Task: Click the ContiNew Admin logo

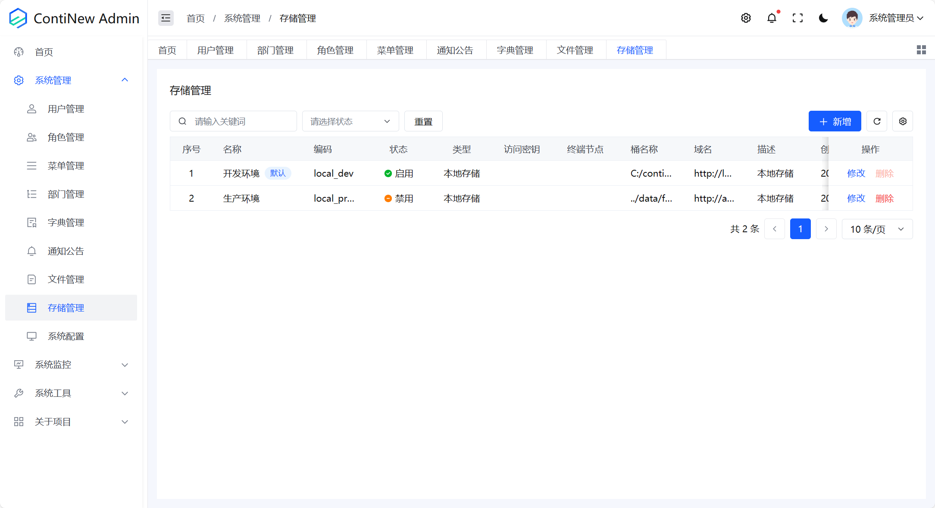Action: [74, 18]
